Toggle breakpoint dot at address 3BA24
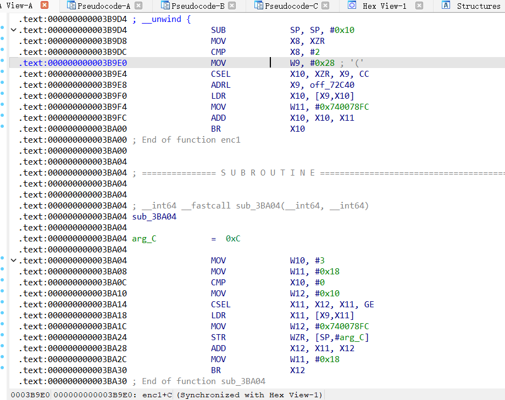This screenshot has height=400, width=505. (x=2, y=335)
